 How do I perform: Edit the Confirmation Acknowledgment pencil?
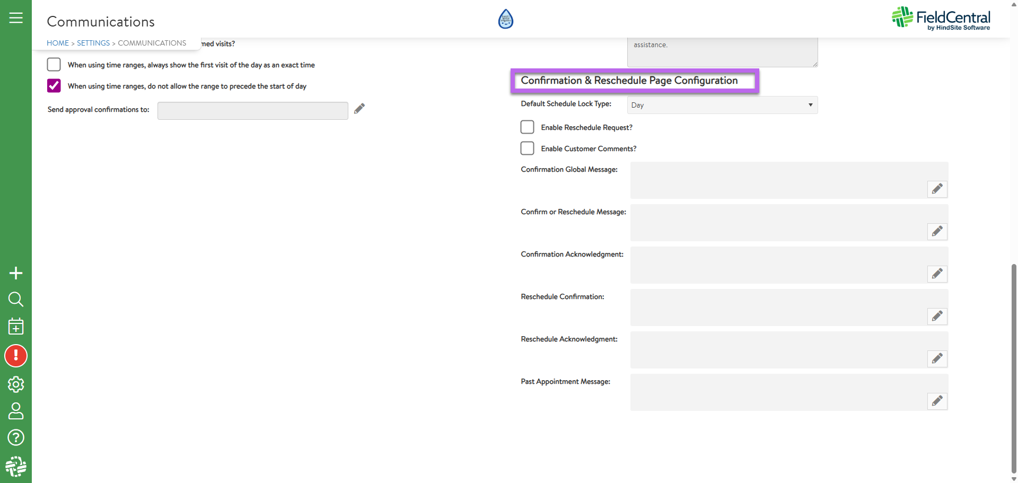coord(937,274)
